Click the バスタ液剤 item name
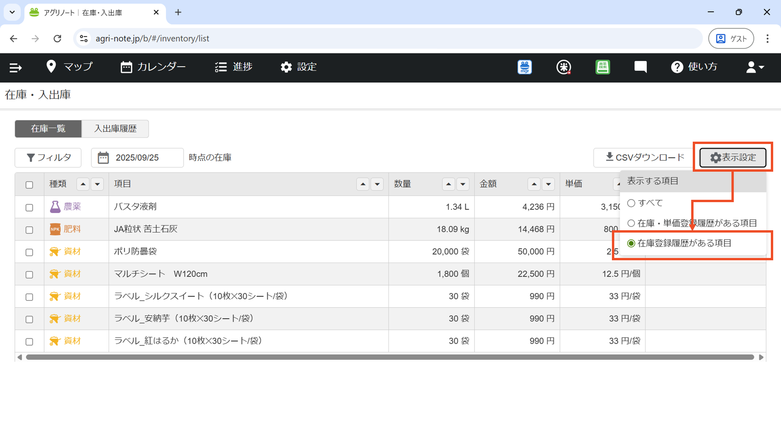Image resolution: width=781 pixels, height=439 pixels. click(x=135, y=206)
